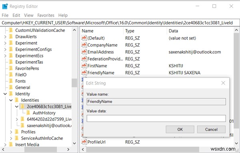Select the Identity folder icon
This screenshot has width=240, height=153.
tap(11, 94)
